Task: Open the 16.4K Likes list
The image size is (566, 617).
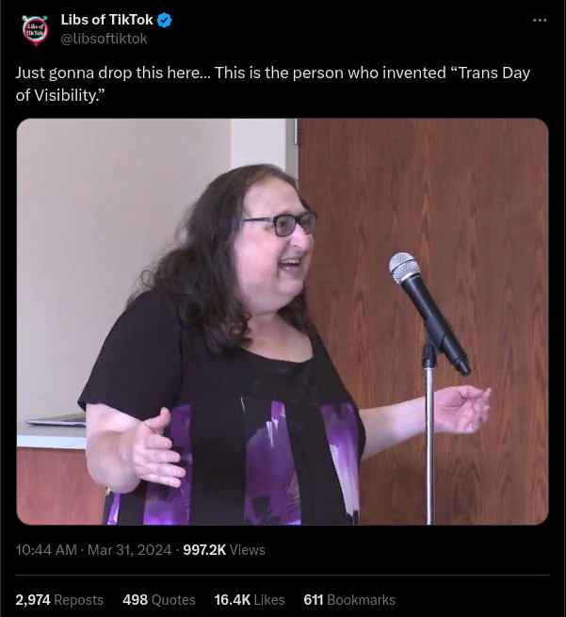Action: (250, 600)
